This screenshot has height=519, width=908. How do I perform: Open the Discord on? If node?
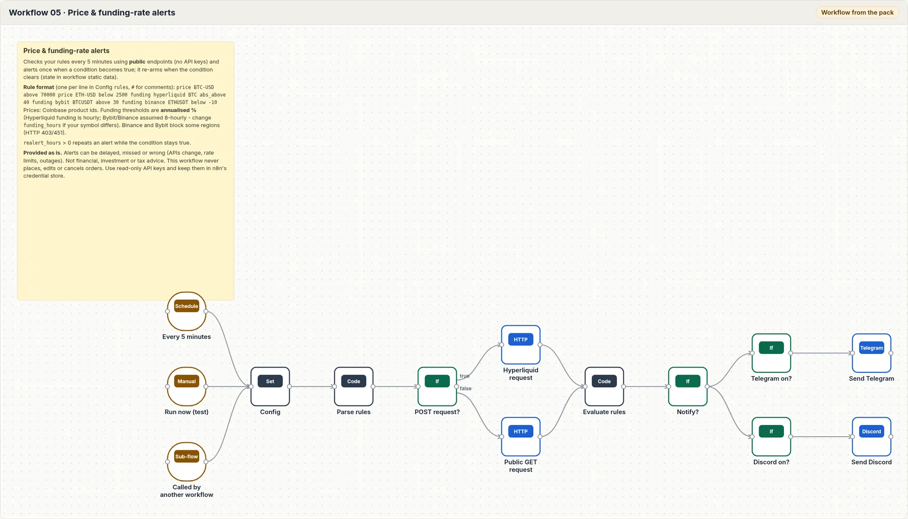point(771,437)
